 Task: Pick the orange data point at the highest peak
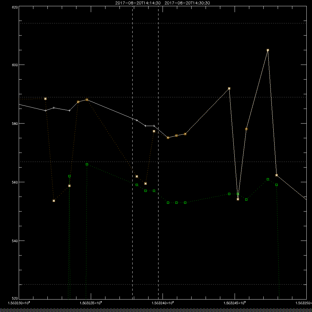(x=268, y=50)
